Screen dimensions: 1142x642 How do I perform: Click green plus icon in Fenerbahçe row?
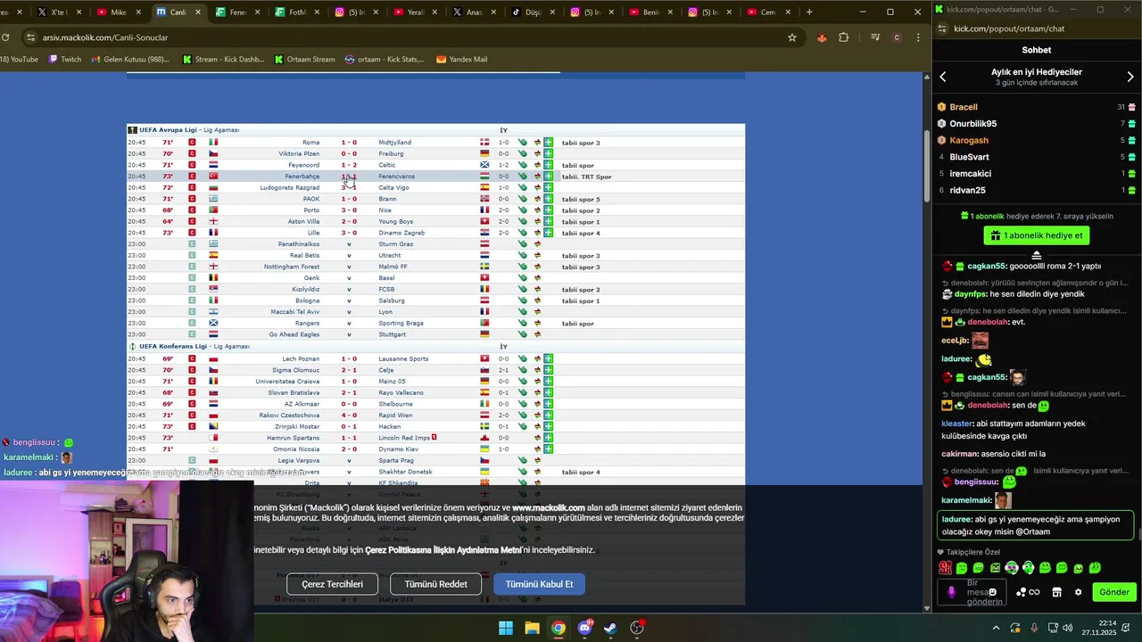tap(548, 177)
